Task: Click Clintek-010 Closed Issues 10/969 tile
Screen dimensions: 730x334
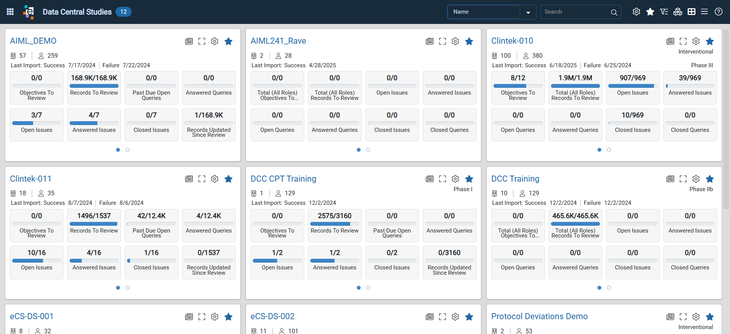Action: pyautogui.click(x=633, y=125)
